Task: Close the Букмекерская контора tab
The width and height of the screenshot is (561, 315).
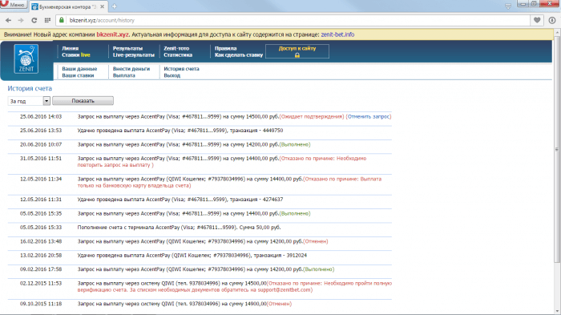Action: 103,6
